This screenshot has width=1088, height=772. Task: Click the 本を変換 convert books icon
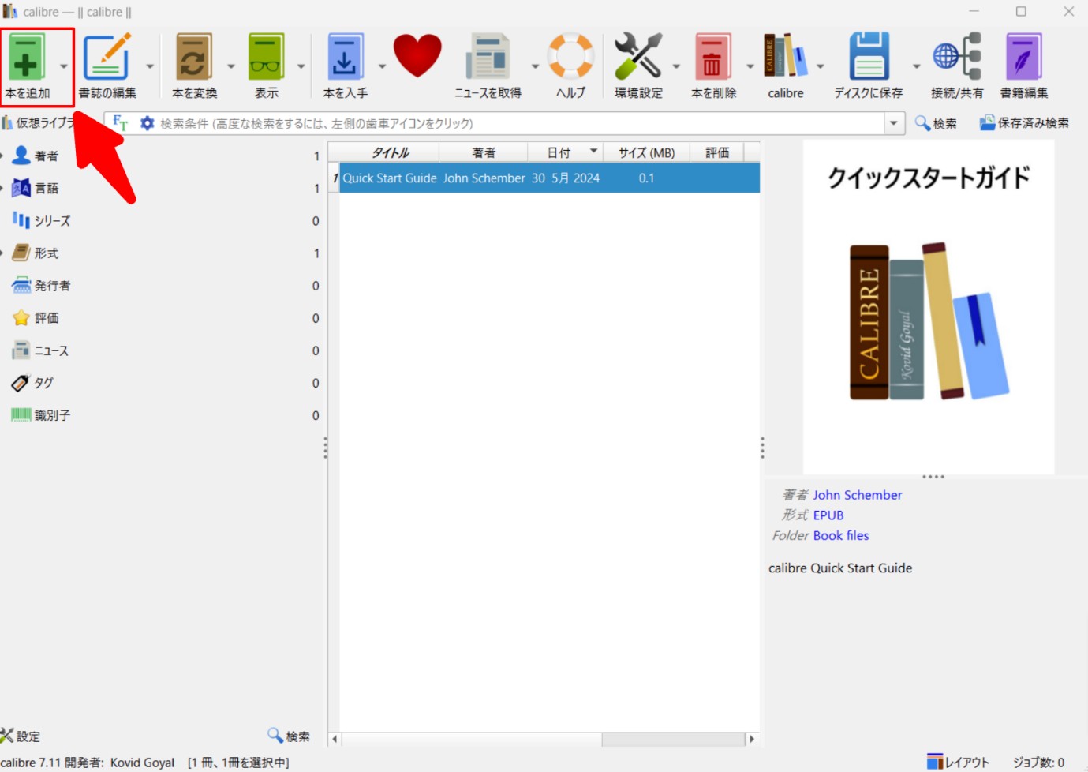(x=194, y=58)
